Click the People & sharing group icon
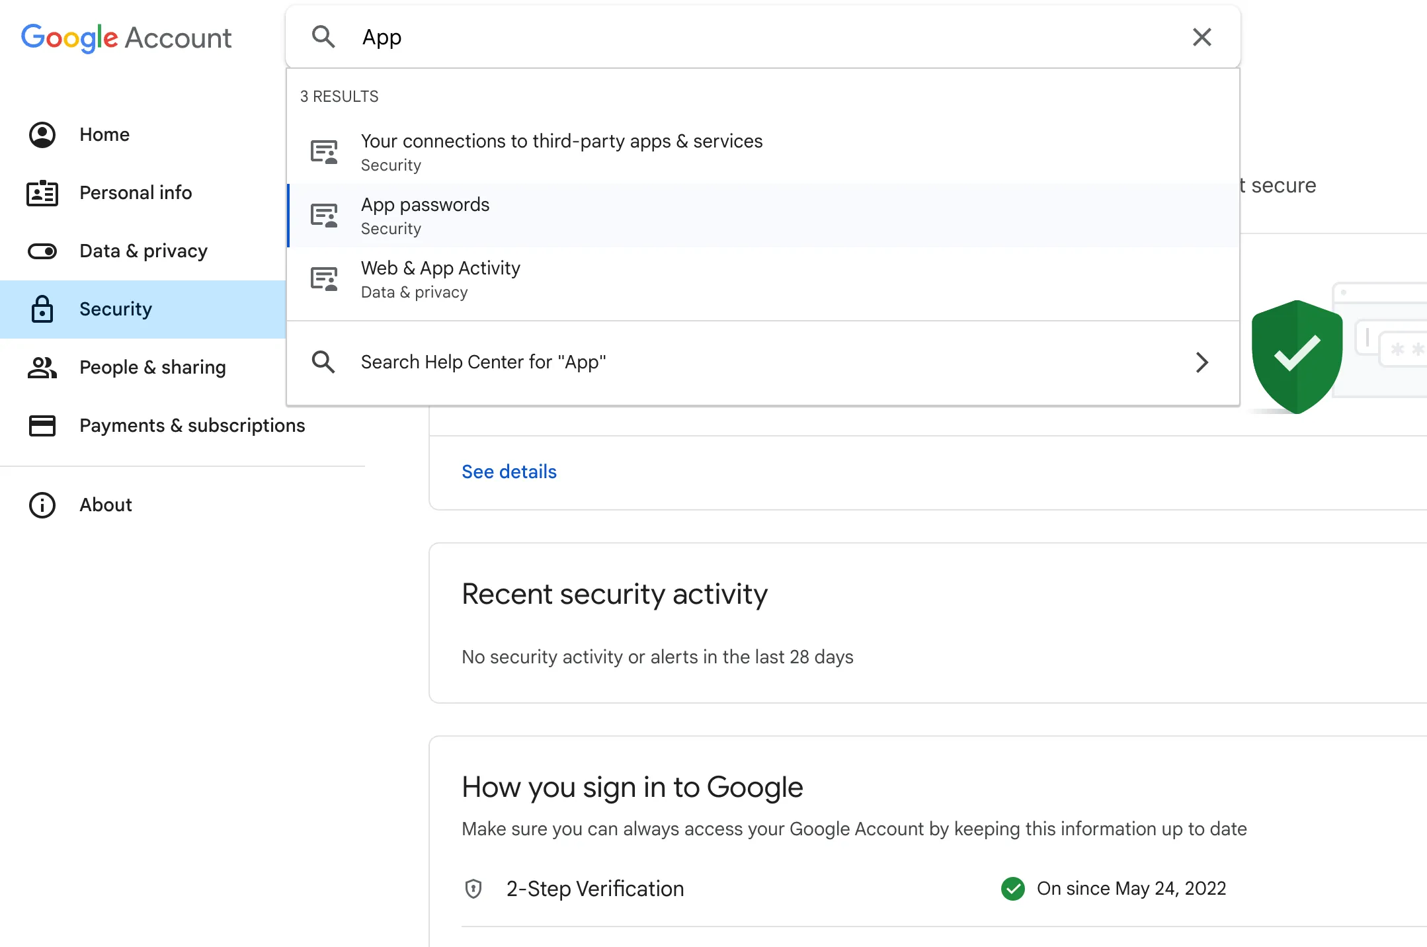 42,368
